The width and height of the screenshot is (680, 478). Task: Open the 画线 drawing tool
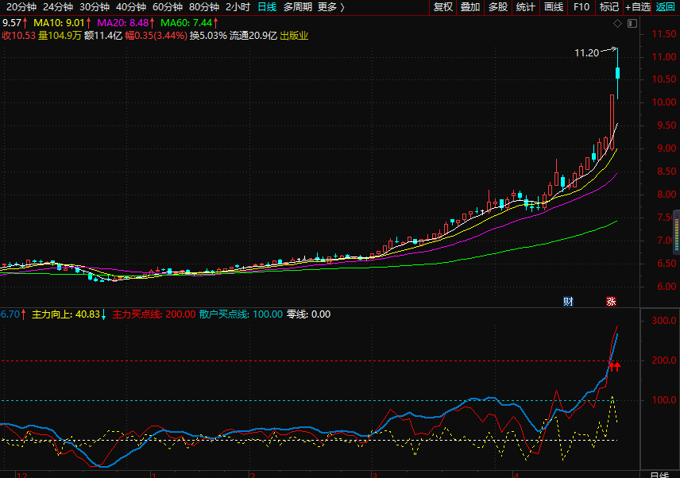pyautogui.click(x=554, y=7)
